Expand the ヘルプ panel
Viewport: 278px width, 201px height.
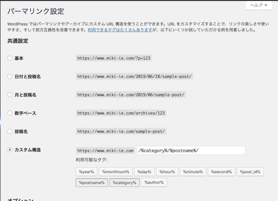[x=258, y=5]
